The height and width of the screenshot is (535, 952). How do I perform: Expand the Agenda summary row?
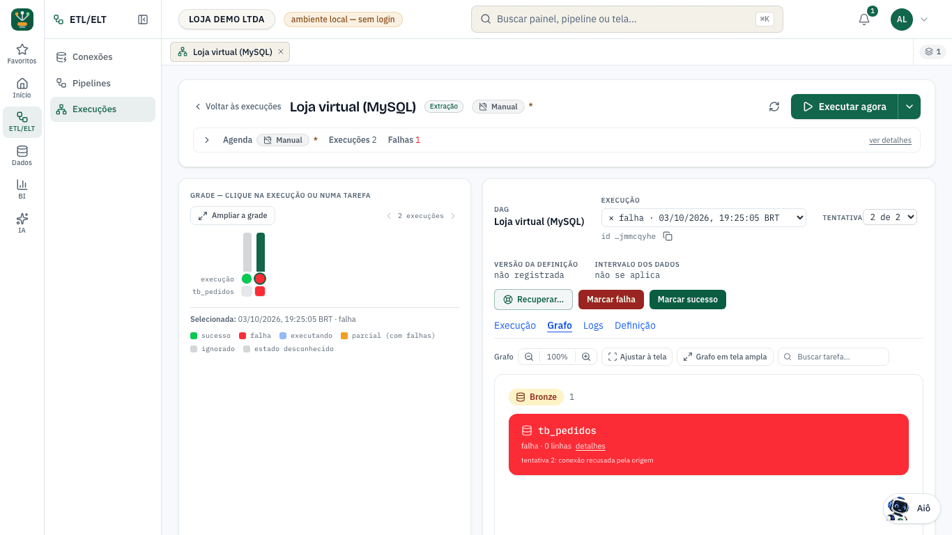(x=207, y=140)
